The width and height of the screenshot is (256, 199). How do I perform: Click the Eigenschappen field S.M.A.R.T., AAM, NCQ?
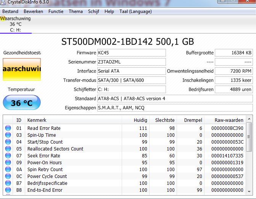tap(175, 108)
